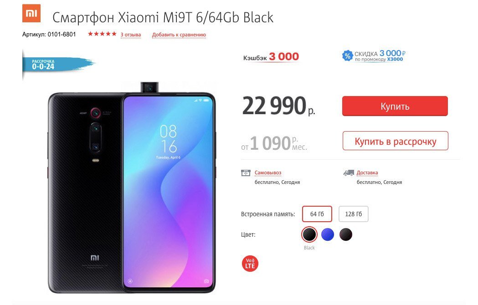Click the red VoLTE badge icon
Image resolution: width=478 pixels, height=305 pixels.
pyautogui.click(x=250, y=264)
